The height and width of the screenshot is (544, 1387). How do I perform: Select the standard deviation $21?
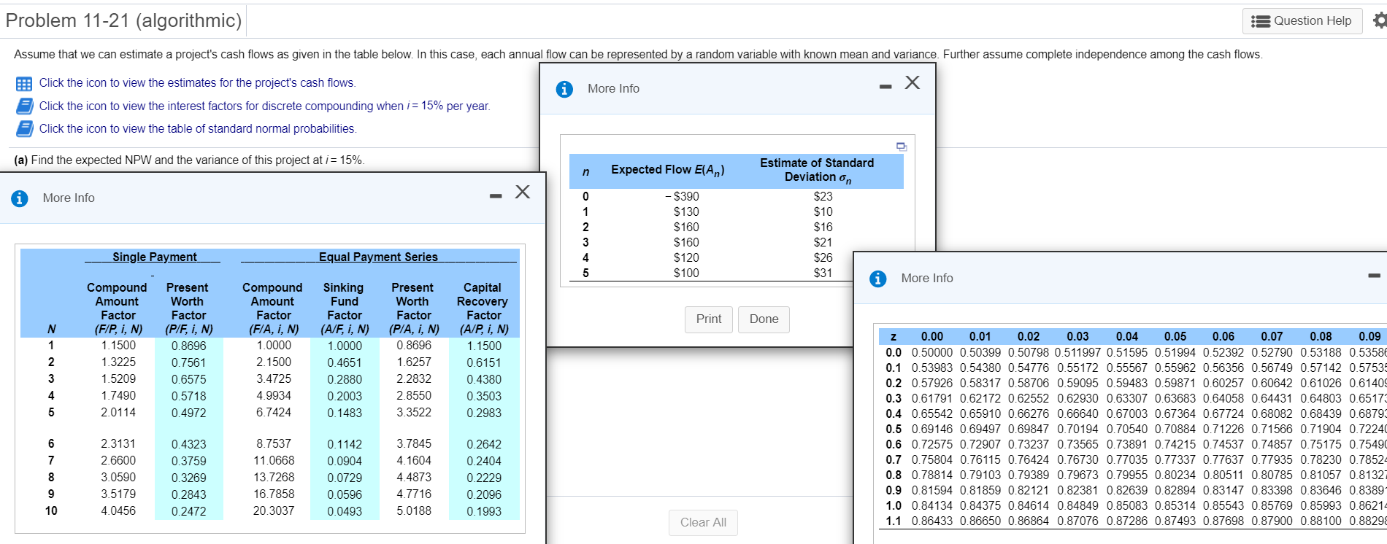(x=823, y=243)
